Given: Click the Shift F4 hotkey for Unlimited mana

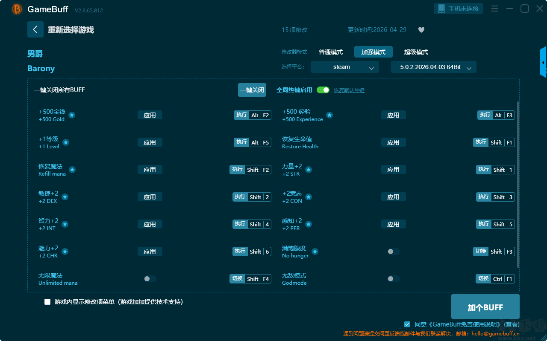Looking at the screenshot, I should pos(250,279).
